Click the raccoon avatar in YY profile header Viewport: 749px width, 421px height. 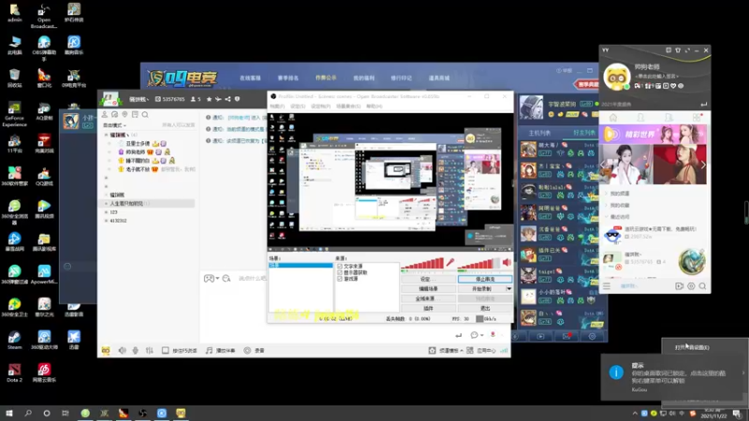click(617, 77)
